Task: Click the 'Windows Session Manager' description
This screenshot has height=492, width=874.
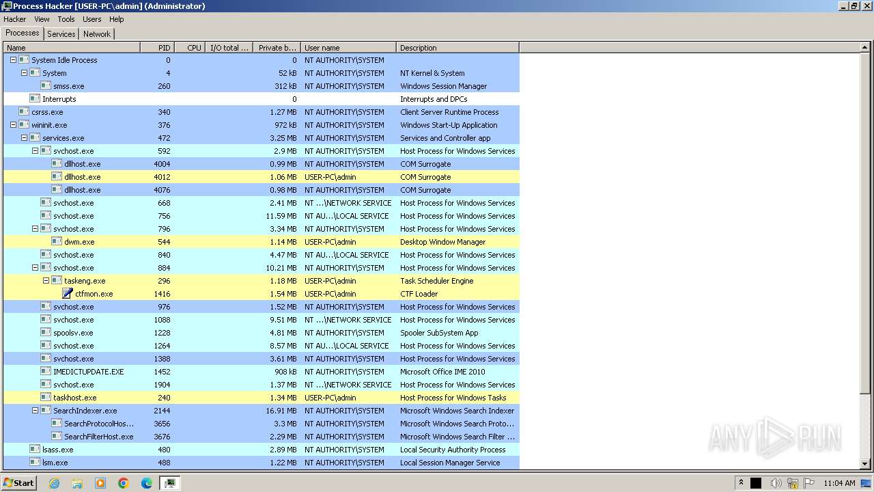Action: click(x=444, y=86)
